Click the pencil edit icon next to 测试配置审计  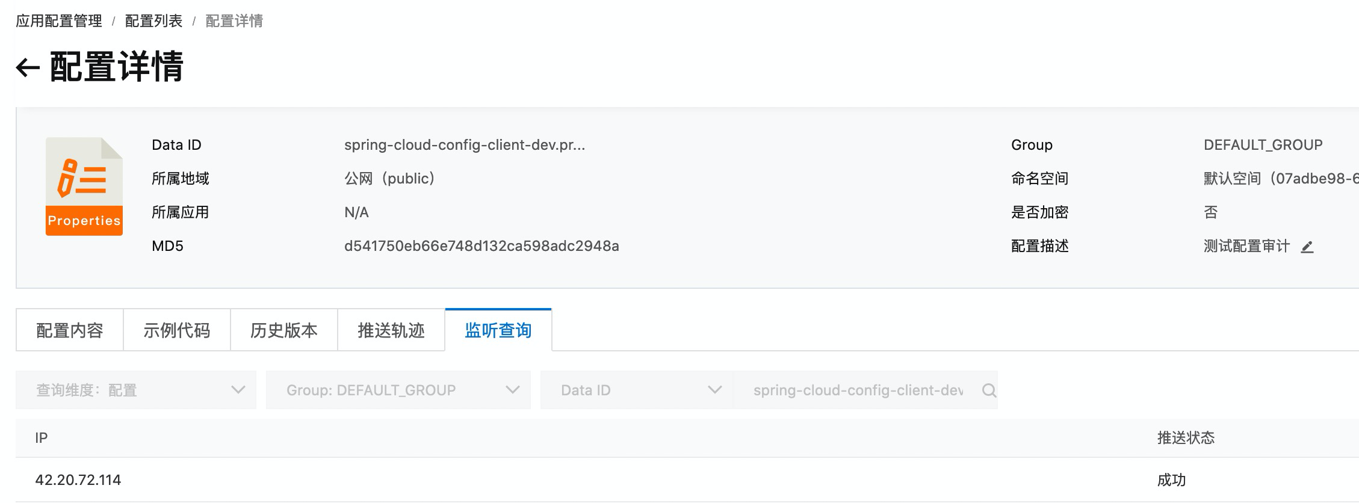pos(1307,247)
